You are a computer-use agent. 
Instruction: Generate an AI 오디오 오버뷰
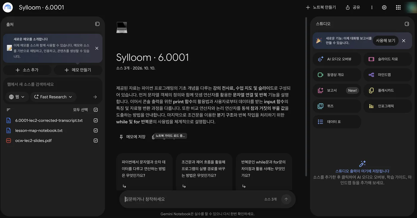[337, 59]
